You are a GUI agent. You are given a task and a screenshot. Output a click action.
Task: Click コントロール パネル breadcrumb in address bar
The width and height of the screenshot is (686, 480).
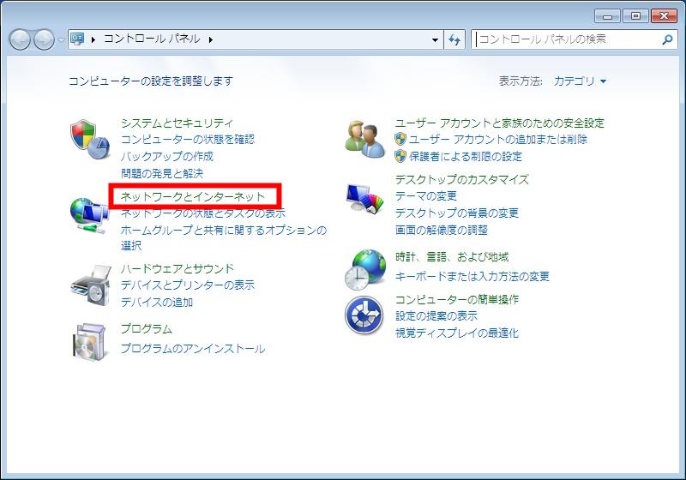pos(152,39)
